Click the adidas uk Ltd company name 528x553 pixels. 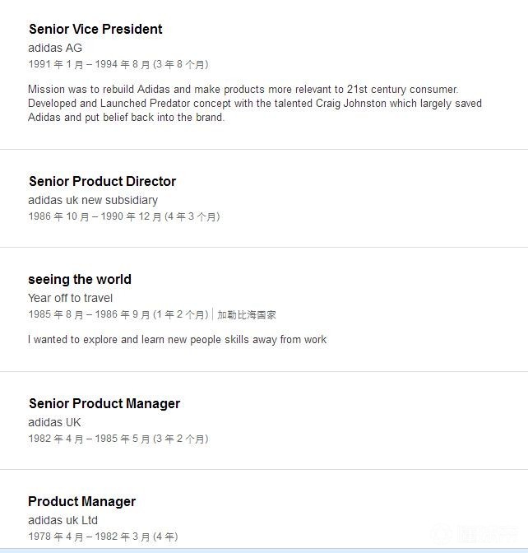coord(63,520)
